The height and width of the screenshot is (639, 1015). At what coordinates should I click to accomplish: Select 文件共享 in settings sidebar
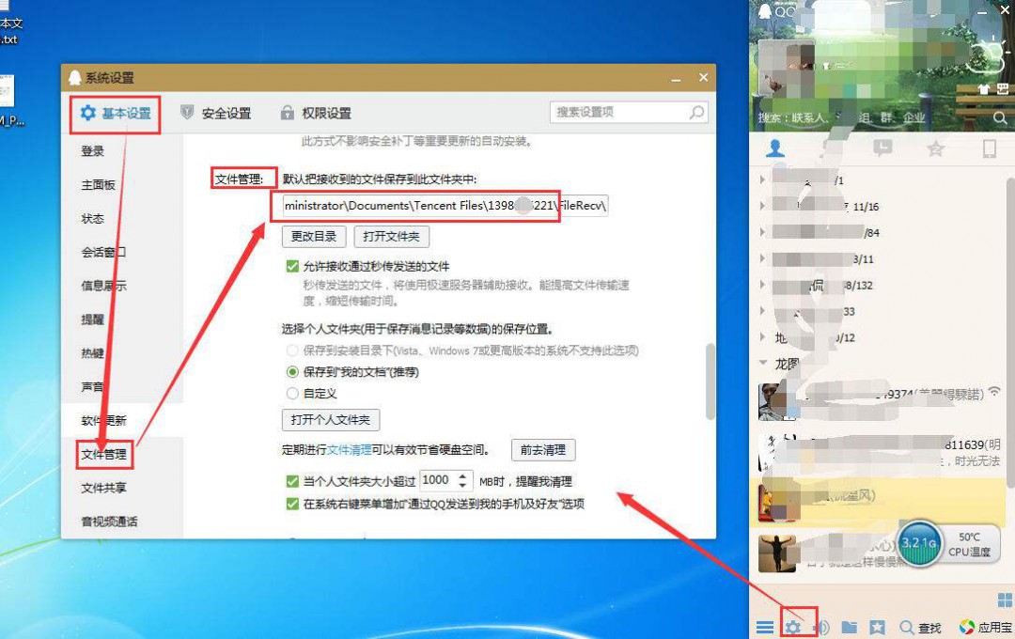pyautogui.click(x=103, y=488)
